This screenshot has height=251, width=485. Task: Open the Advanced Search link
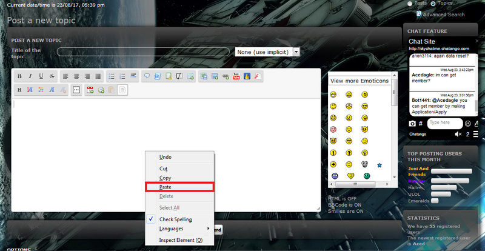[x=444, y=14]
